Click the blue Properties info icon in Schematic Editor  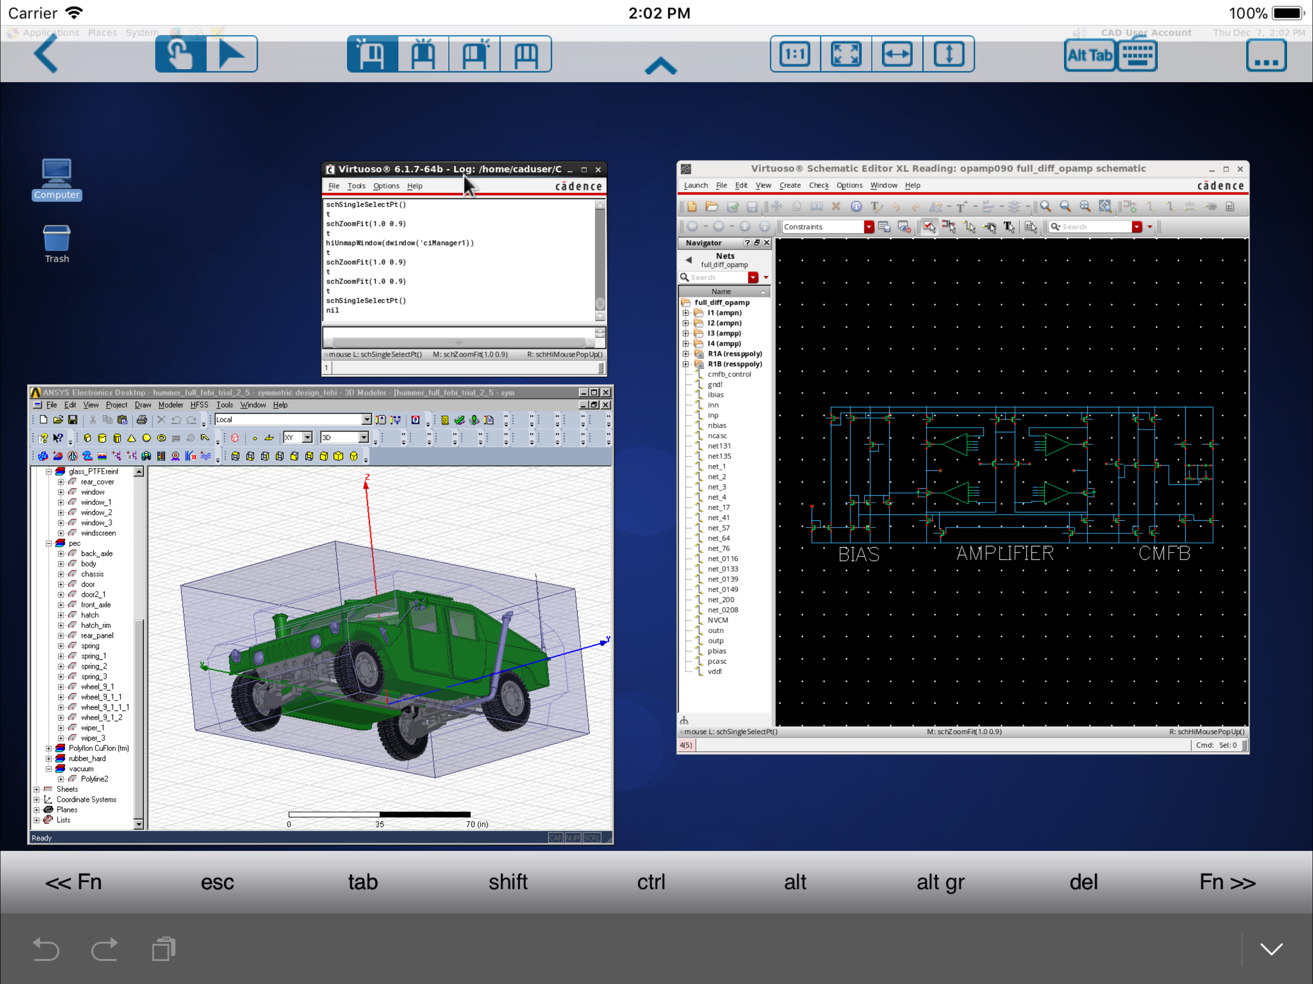pyautogui.click(x=856, y=207)
